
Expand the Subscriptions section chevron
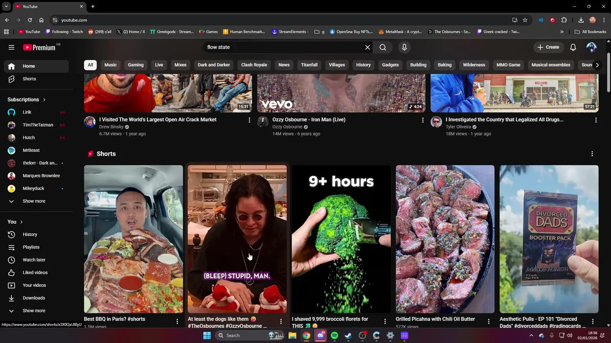pyautogui.click(x=44, y=100)
